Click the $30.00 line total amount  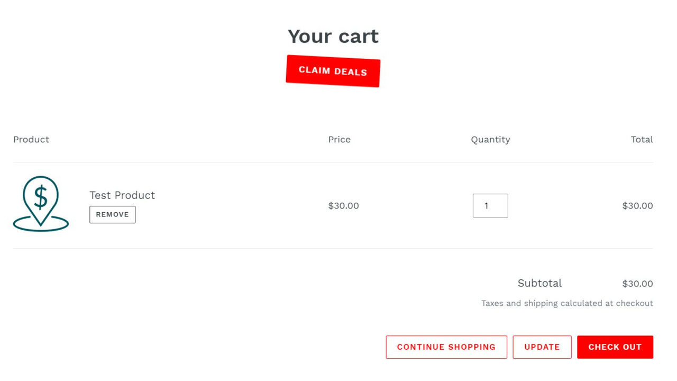(x=637, y=206)
